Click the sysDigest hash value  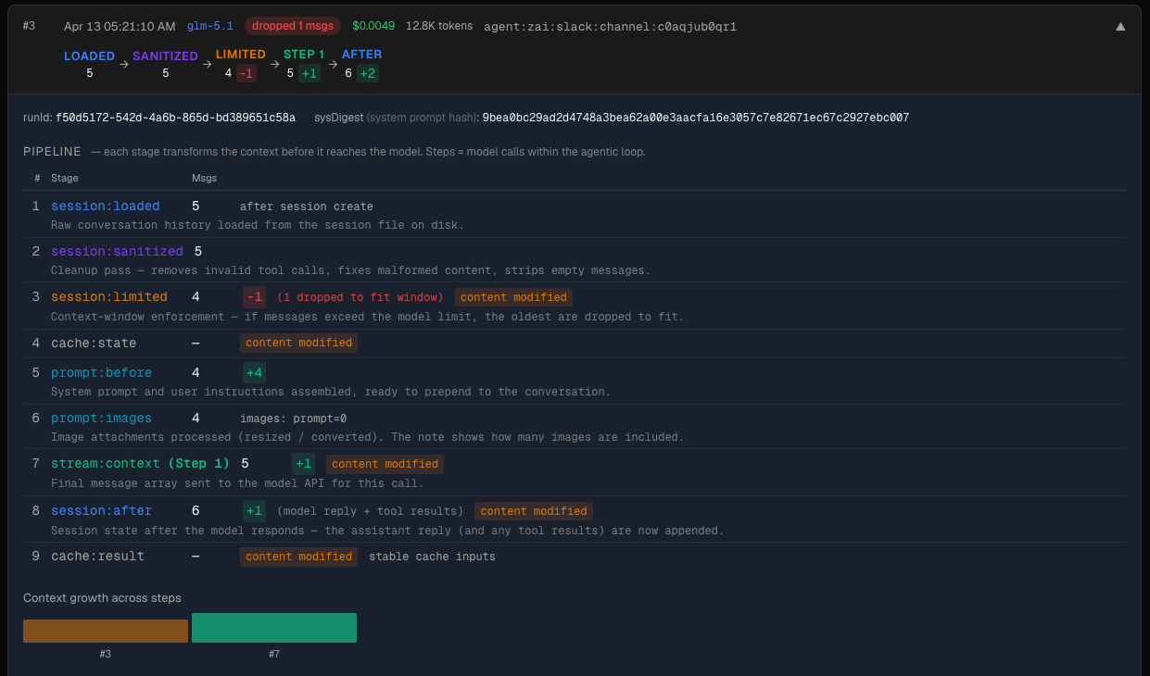click(696, 118)
